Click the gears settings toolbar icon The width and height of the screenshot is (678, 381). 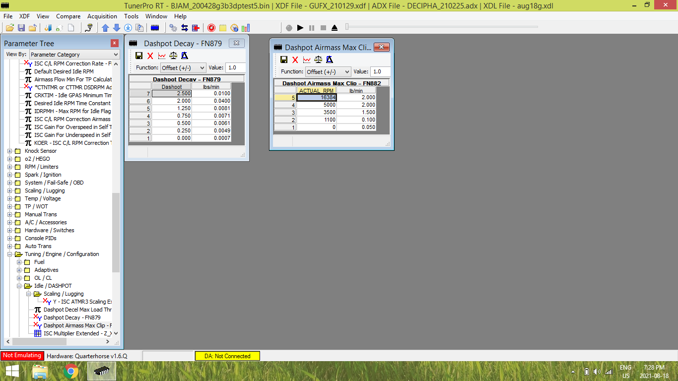pyautogui.click(x=173, y=28)
